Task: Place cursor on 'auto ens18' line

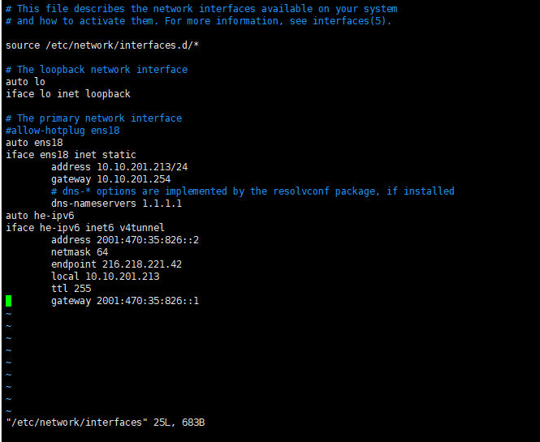Action: (33, 143)
